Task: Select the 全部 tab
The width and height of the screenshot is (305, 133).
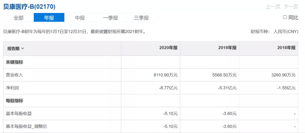Action: tap(18, 18)
